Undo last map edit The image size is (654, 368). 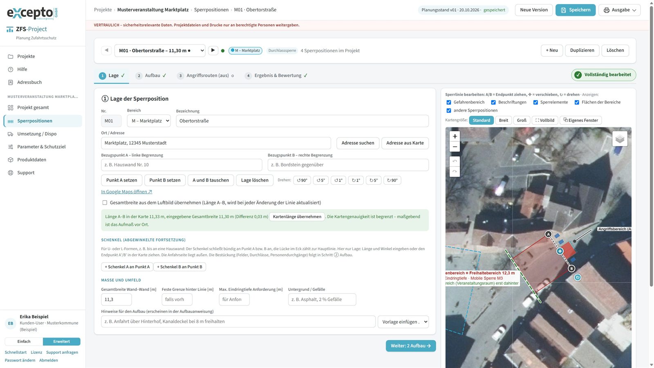455,161
